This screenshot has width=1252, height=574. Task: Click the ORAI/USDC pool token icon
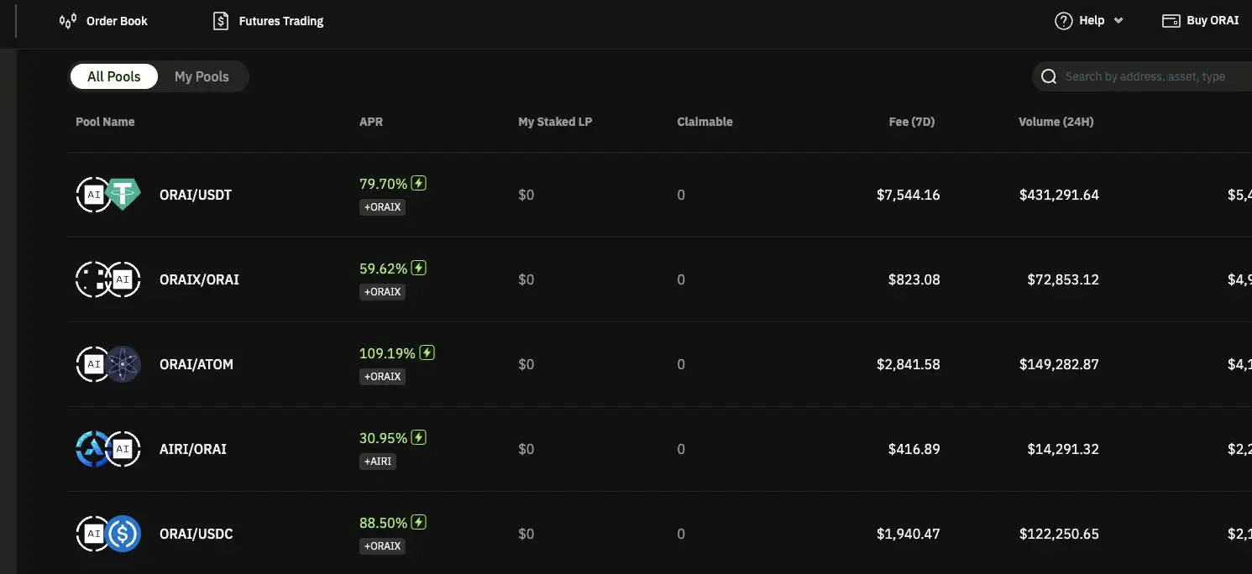pos(108,534)
